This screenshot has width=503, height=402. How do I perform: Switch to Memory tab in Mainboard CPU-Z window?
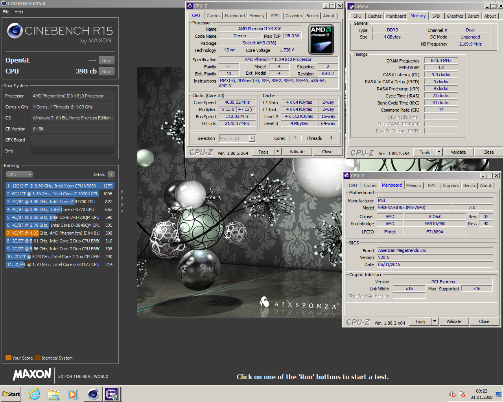tap(414, 185)
